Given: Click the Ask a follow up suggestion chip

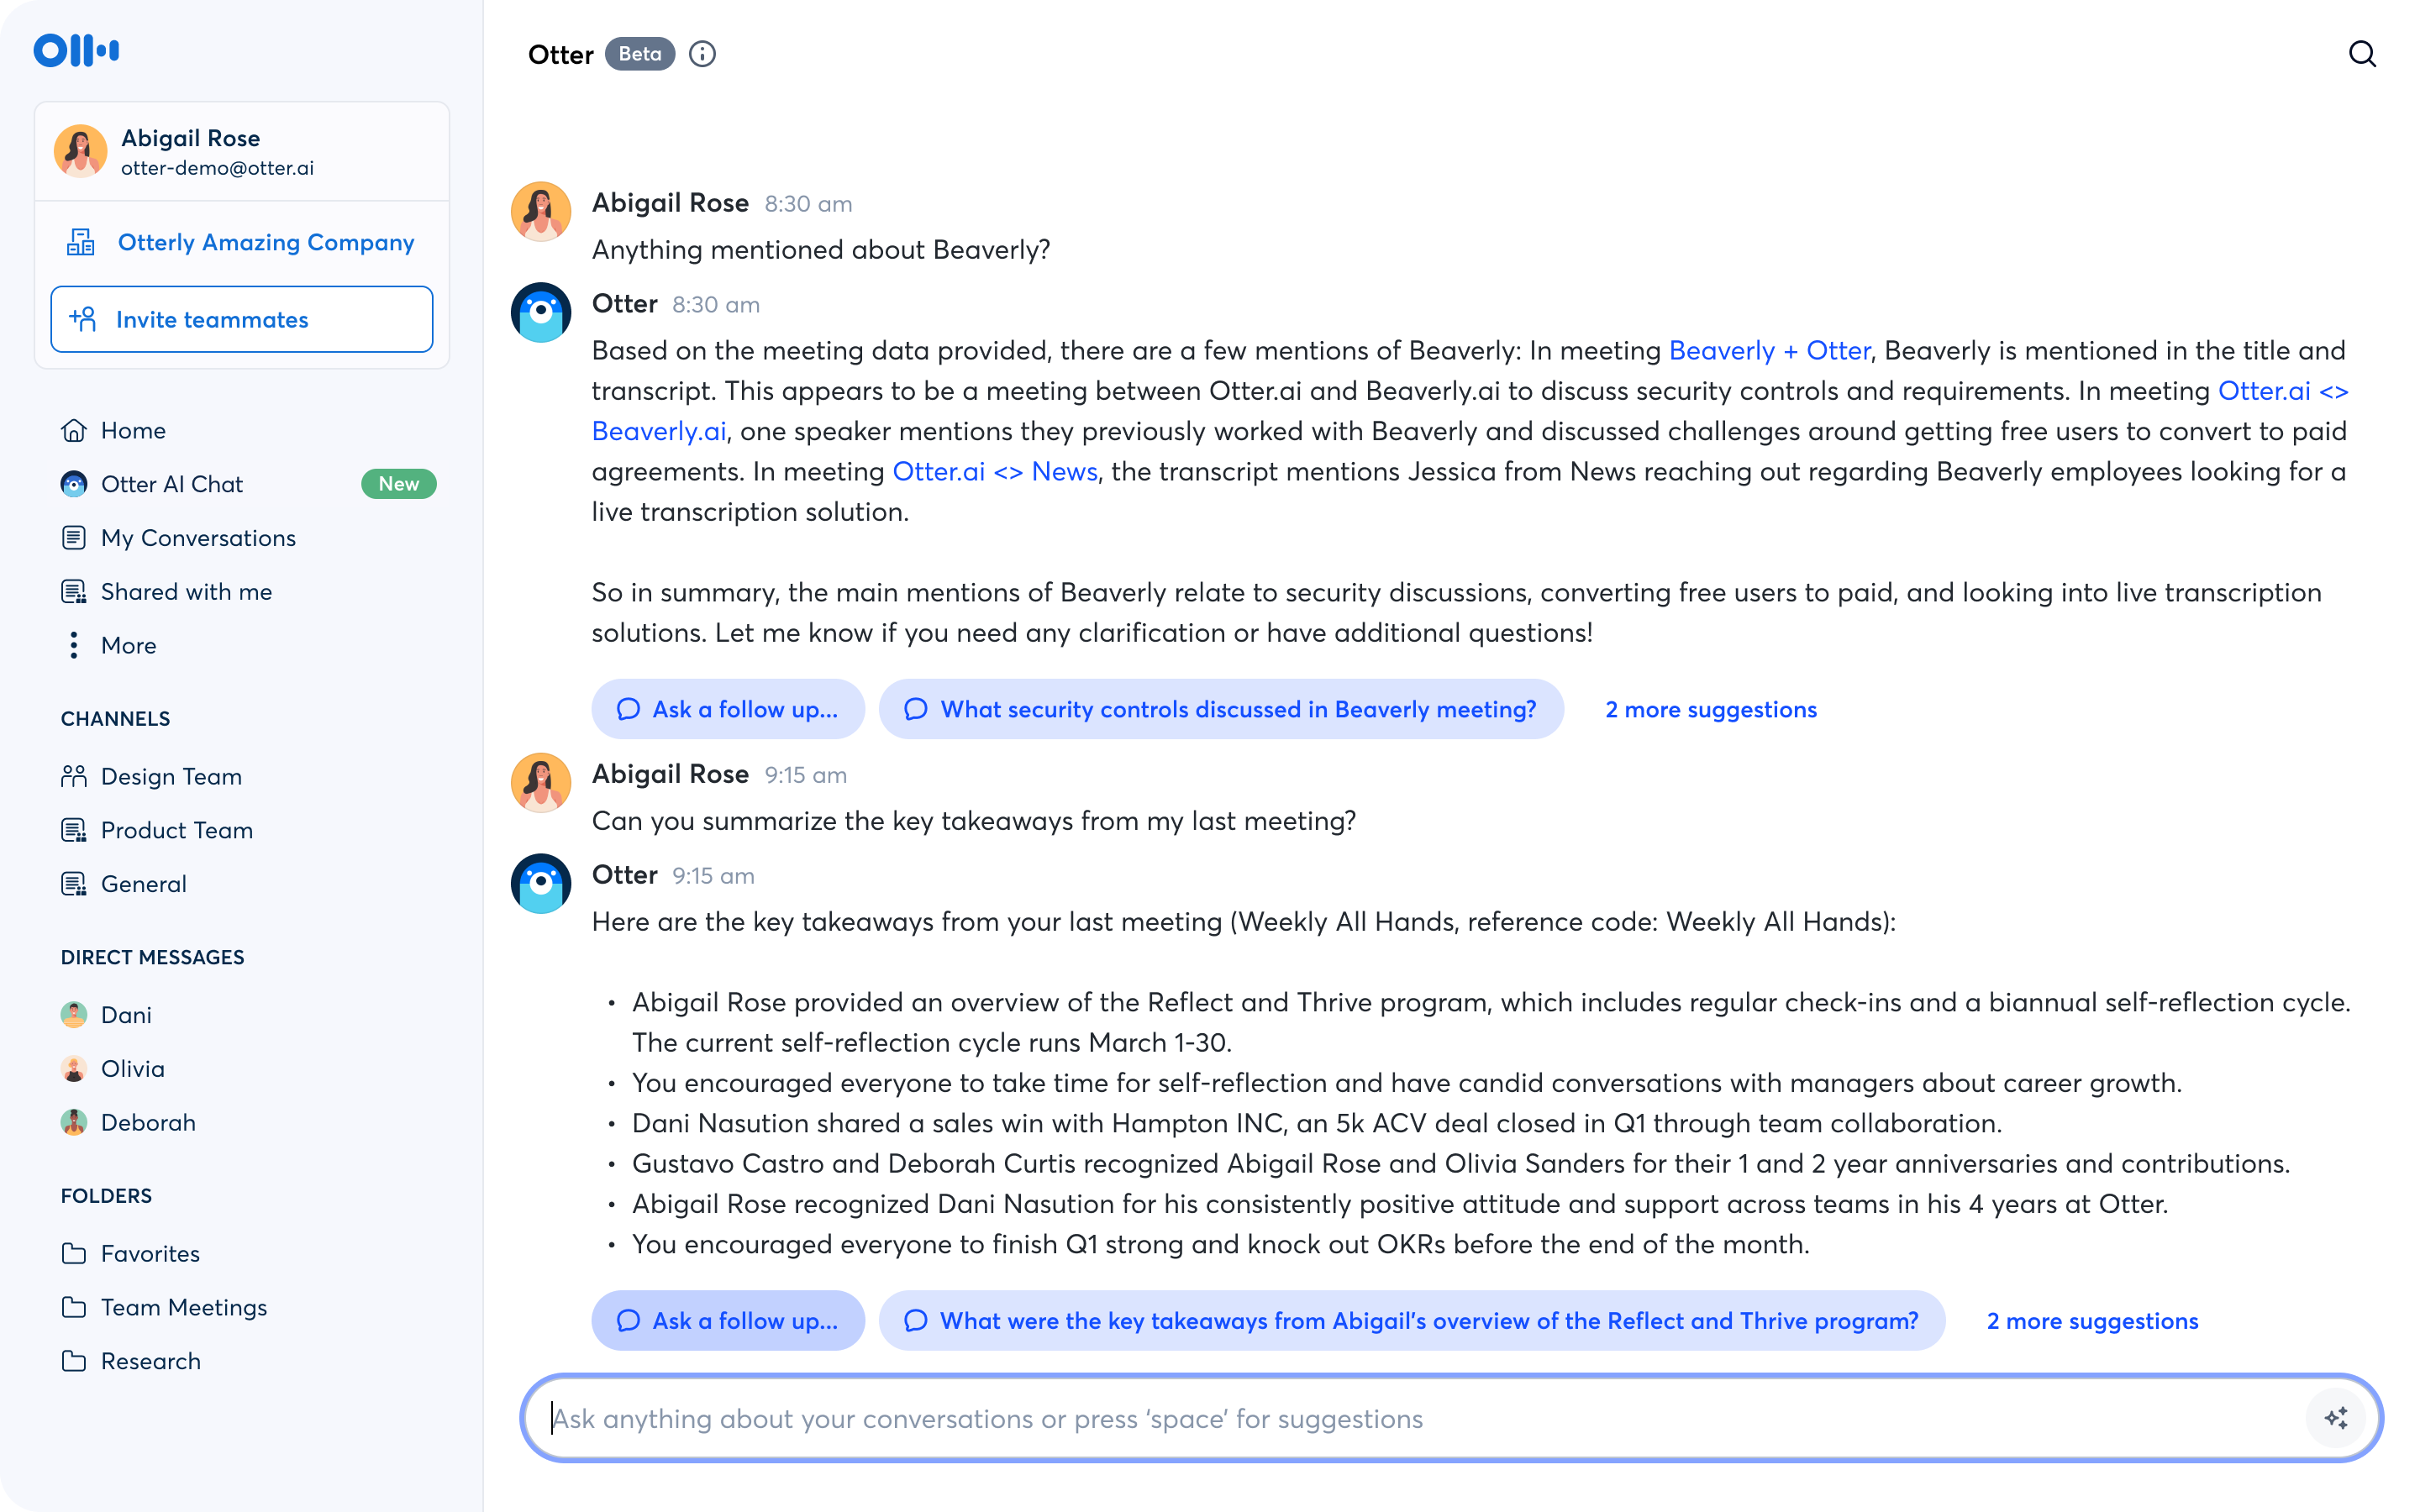Looking at the screenshot, I should pyautogui.click(x=727, y=709).
